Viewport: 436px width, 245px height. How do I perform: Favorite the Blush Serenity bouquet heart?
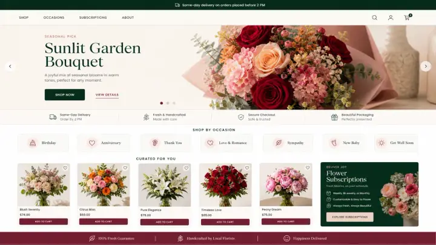click(65, 168)
